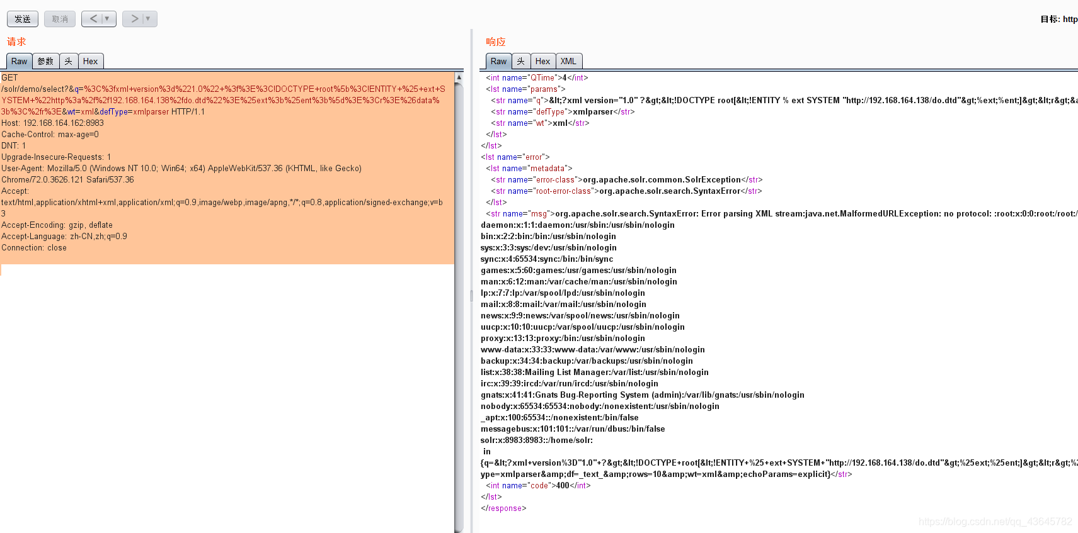Click the lst name="error" line
This screenshot has height=533, width=1078.
point(515,157)
